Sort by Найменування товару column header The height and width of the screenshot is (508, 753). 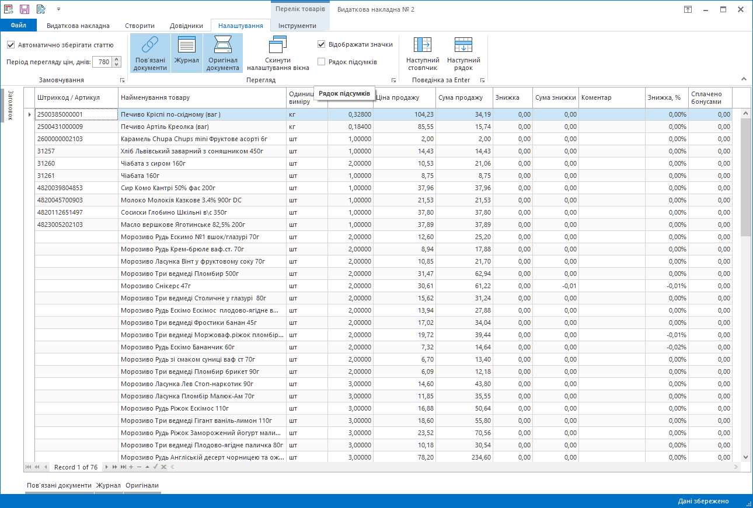(x=203, y=97)
